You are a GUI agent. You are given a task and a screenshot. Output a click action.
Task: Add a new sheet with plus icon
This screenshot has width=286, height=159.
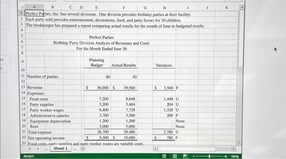tap(83, 149)
